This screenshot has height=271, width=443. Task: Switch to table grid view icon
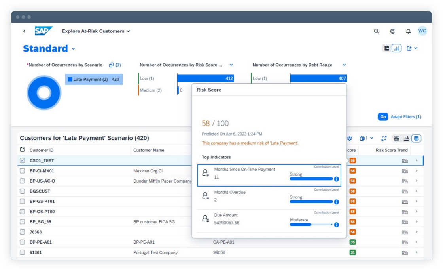click(416, 138)
